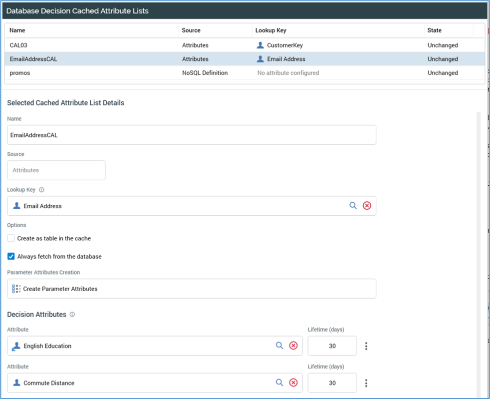Select the CAL03 row in the list

(18, 45)
